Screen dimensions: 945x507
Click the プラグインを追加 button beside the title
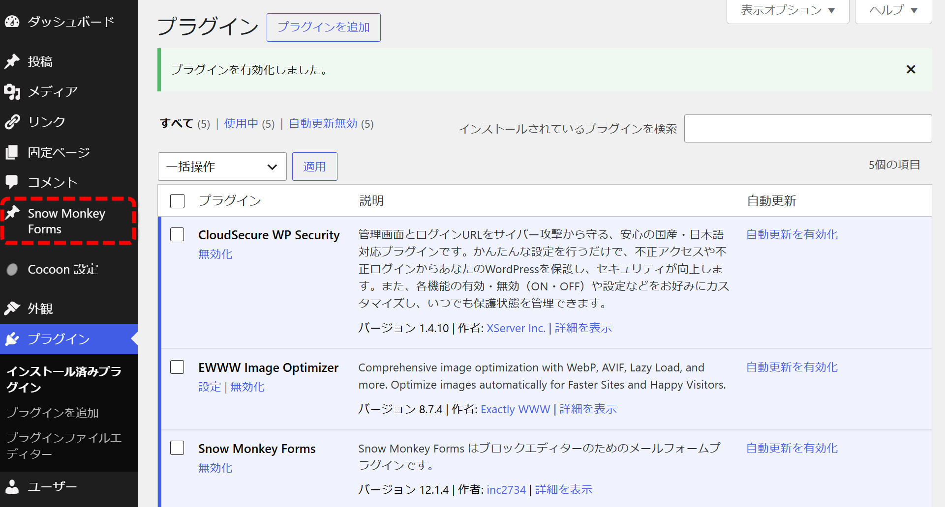point(323,28)
